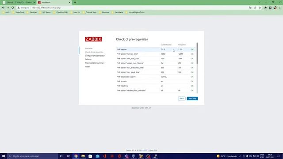The width and height of the screenshot is (283, 159).
Task: Click the PHP option post_max_size row
Action: click(156, 59)
